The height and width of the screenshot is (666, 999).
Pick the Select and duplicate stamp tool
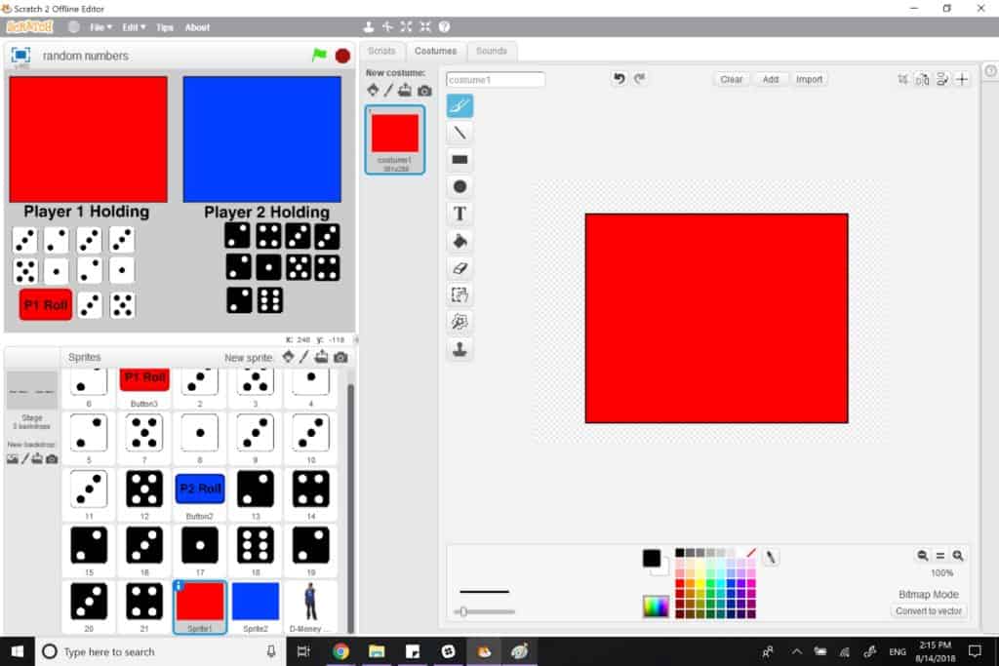click(x=460, y=349)
